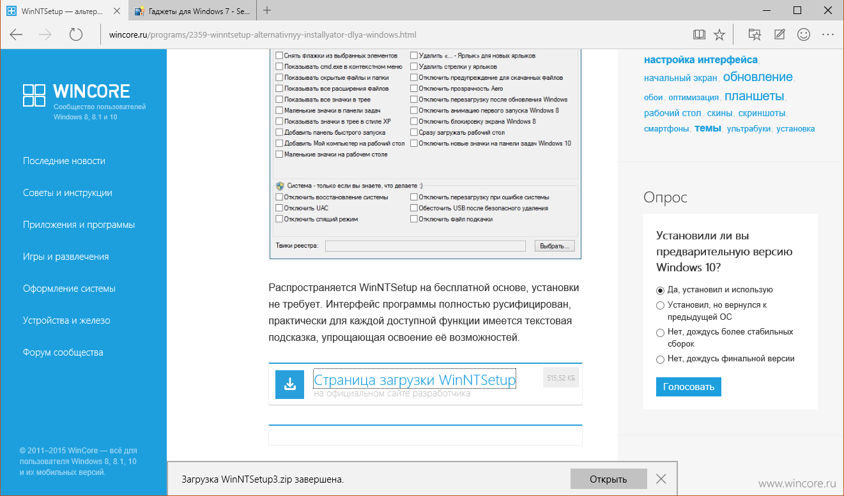Open a new tab with plus
Viewport: 844px width, 496px height.
[267, 10]
